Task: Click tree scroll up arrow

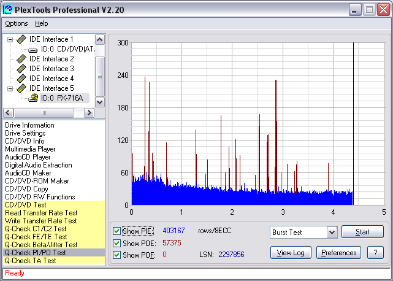Action: (x=100, y=40)
